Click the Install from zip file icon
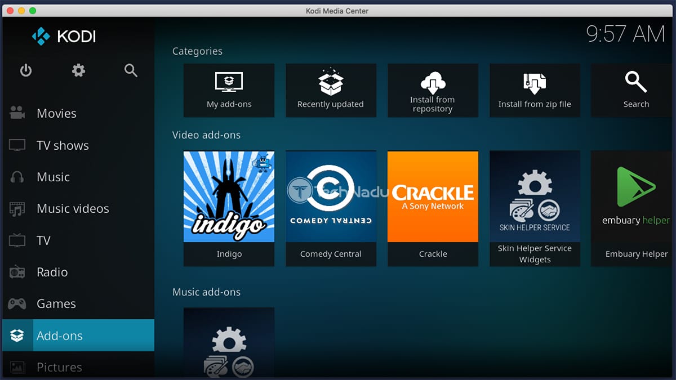Screen dimensions: 676x380 tap(535, 83)
